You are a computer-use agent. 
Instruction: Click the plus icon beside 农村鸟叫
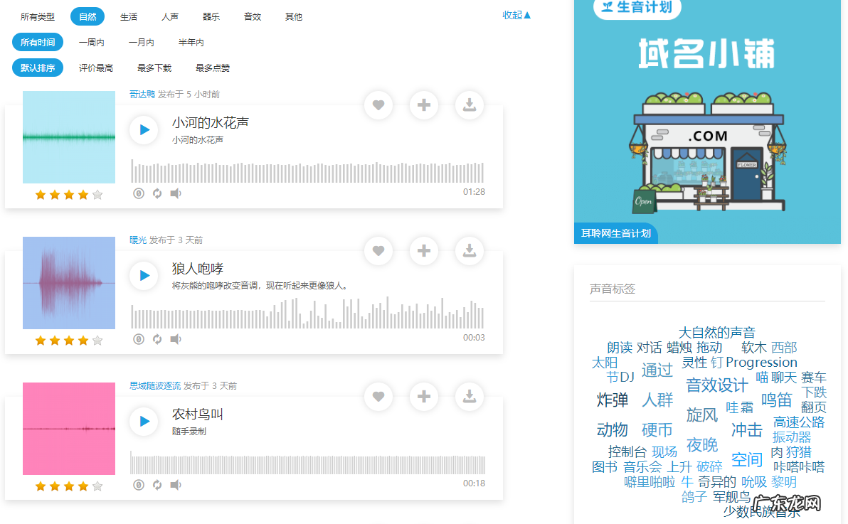pyautogui.click(x=423, y=396)
